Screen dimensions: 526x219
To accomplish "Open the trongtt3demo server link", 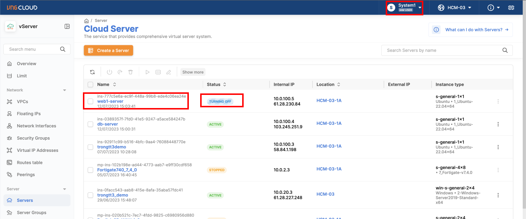I will pos(111,147).
